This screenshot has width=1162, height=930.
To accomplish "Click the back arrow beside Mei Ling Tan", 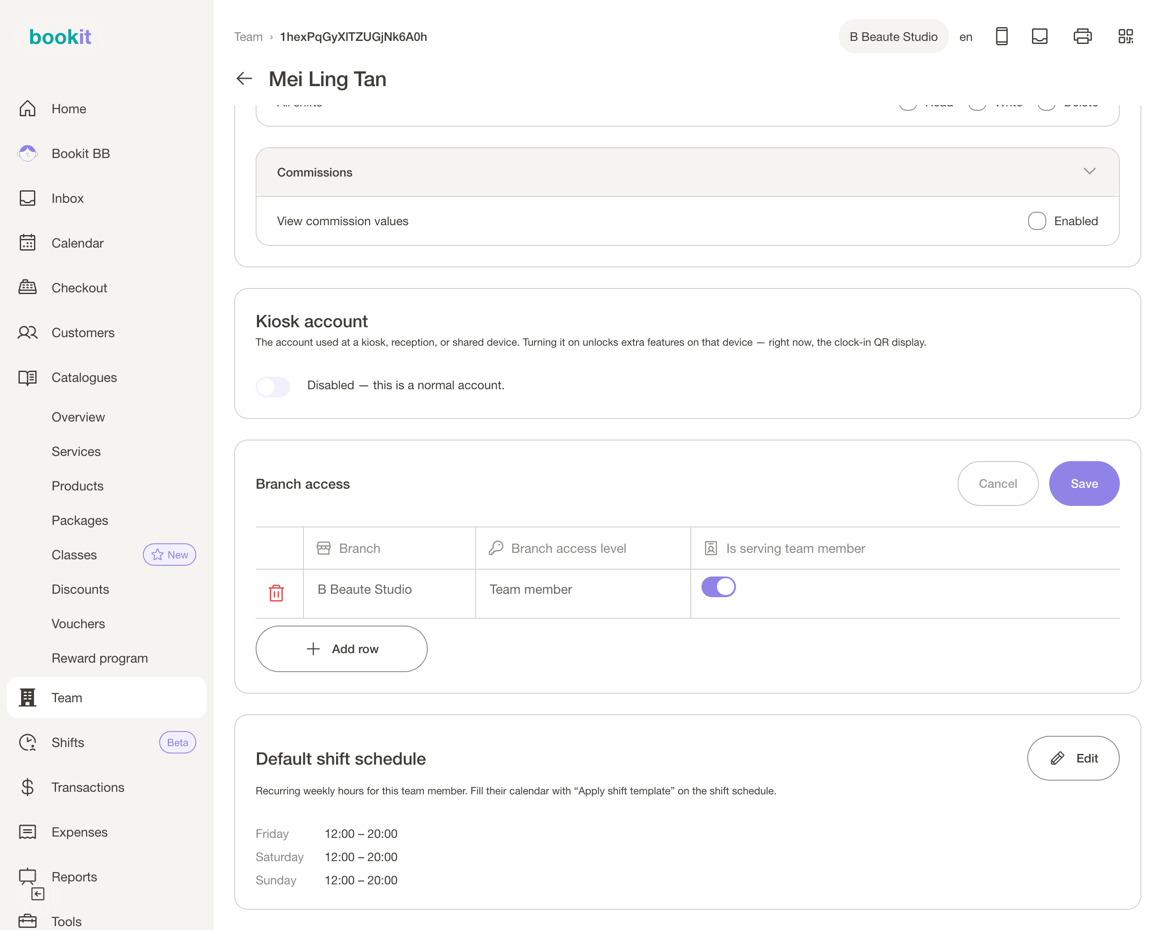I will pyautogui.click(x=244, y=79).
